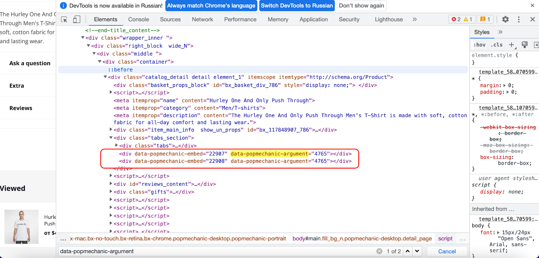Open the issues counter badge
This screenshot has height=258, width=539.
pyautogui.click(x=485, y=20)
